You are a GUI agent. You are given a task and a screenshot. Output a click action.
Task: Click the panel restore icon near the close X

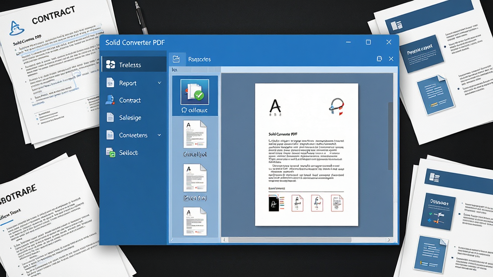pyautogui.click(x=379, y=59)
